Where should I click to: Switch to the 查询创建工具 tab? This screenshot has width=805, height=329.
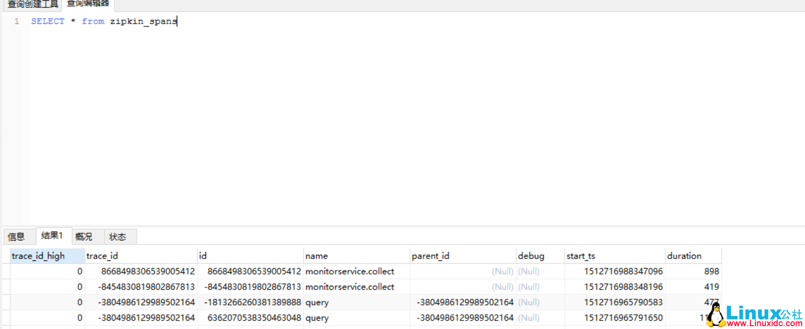pyautogui.click(x=32, y=4)
